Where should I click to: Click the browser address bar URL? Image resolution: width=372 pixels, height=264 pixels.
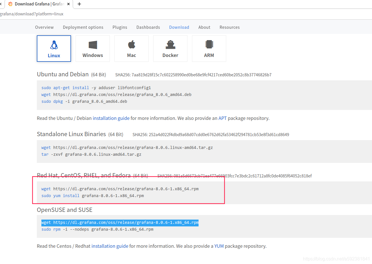tap(32, 14)
